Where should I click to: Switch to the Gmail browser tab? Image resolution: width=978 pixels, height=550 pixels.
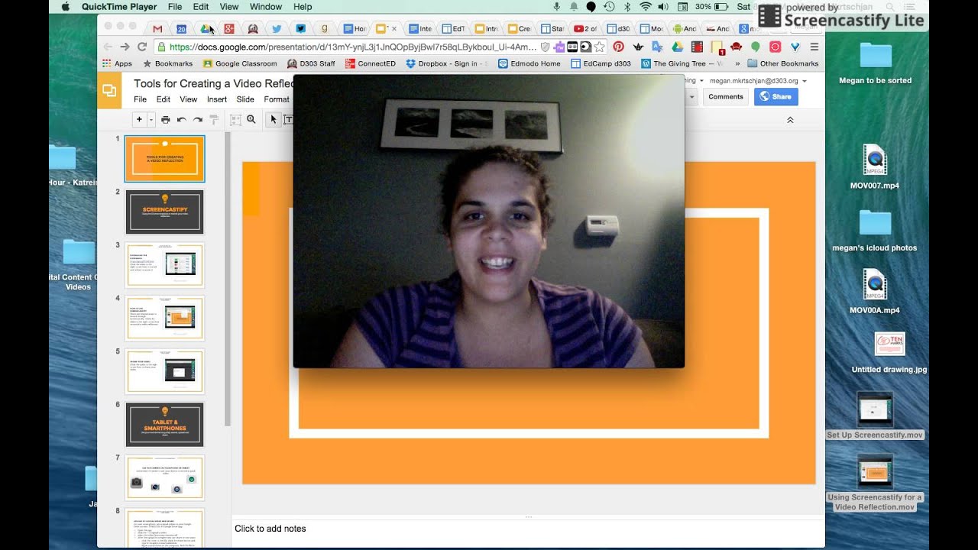tap(157, 28)
